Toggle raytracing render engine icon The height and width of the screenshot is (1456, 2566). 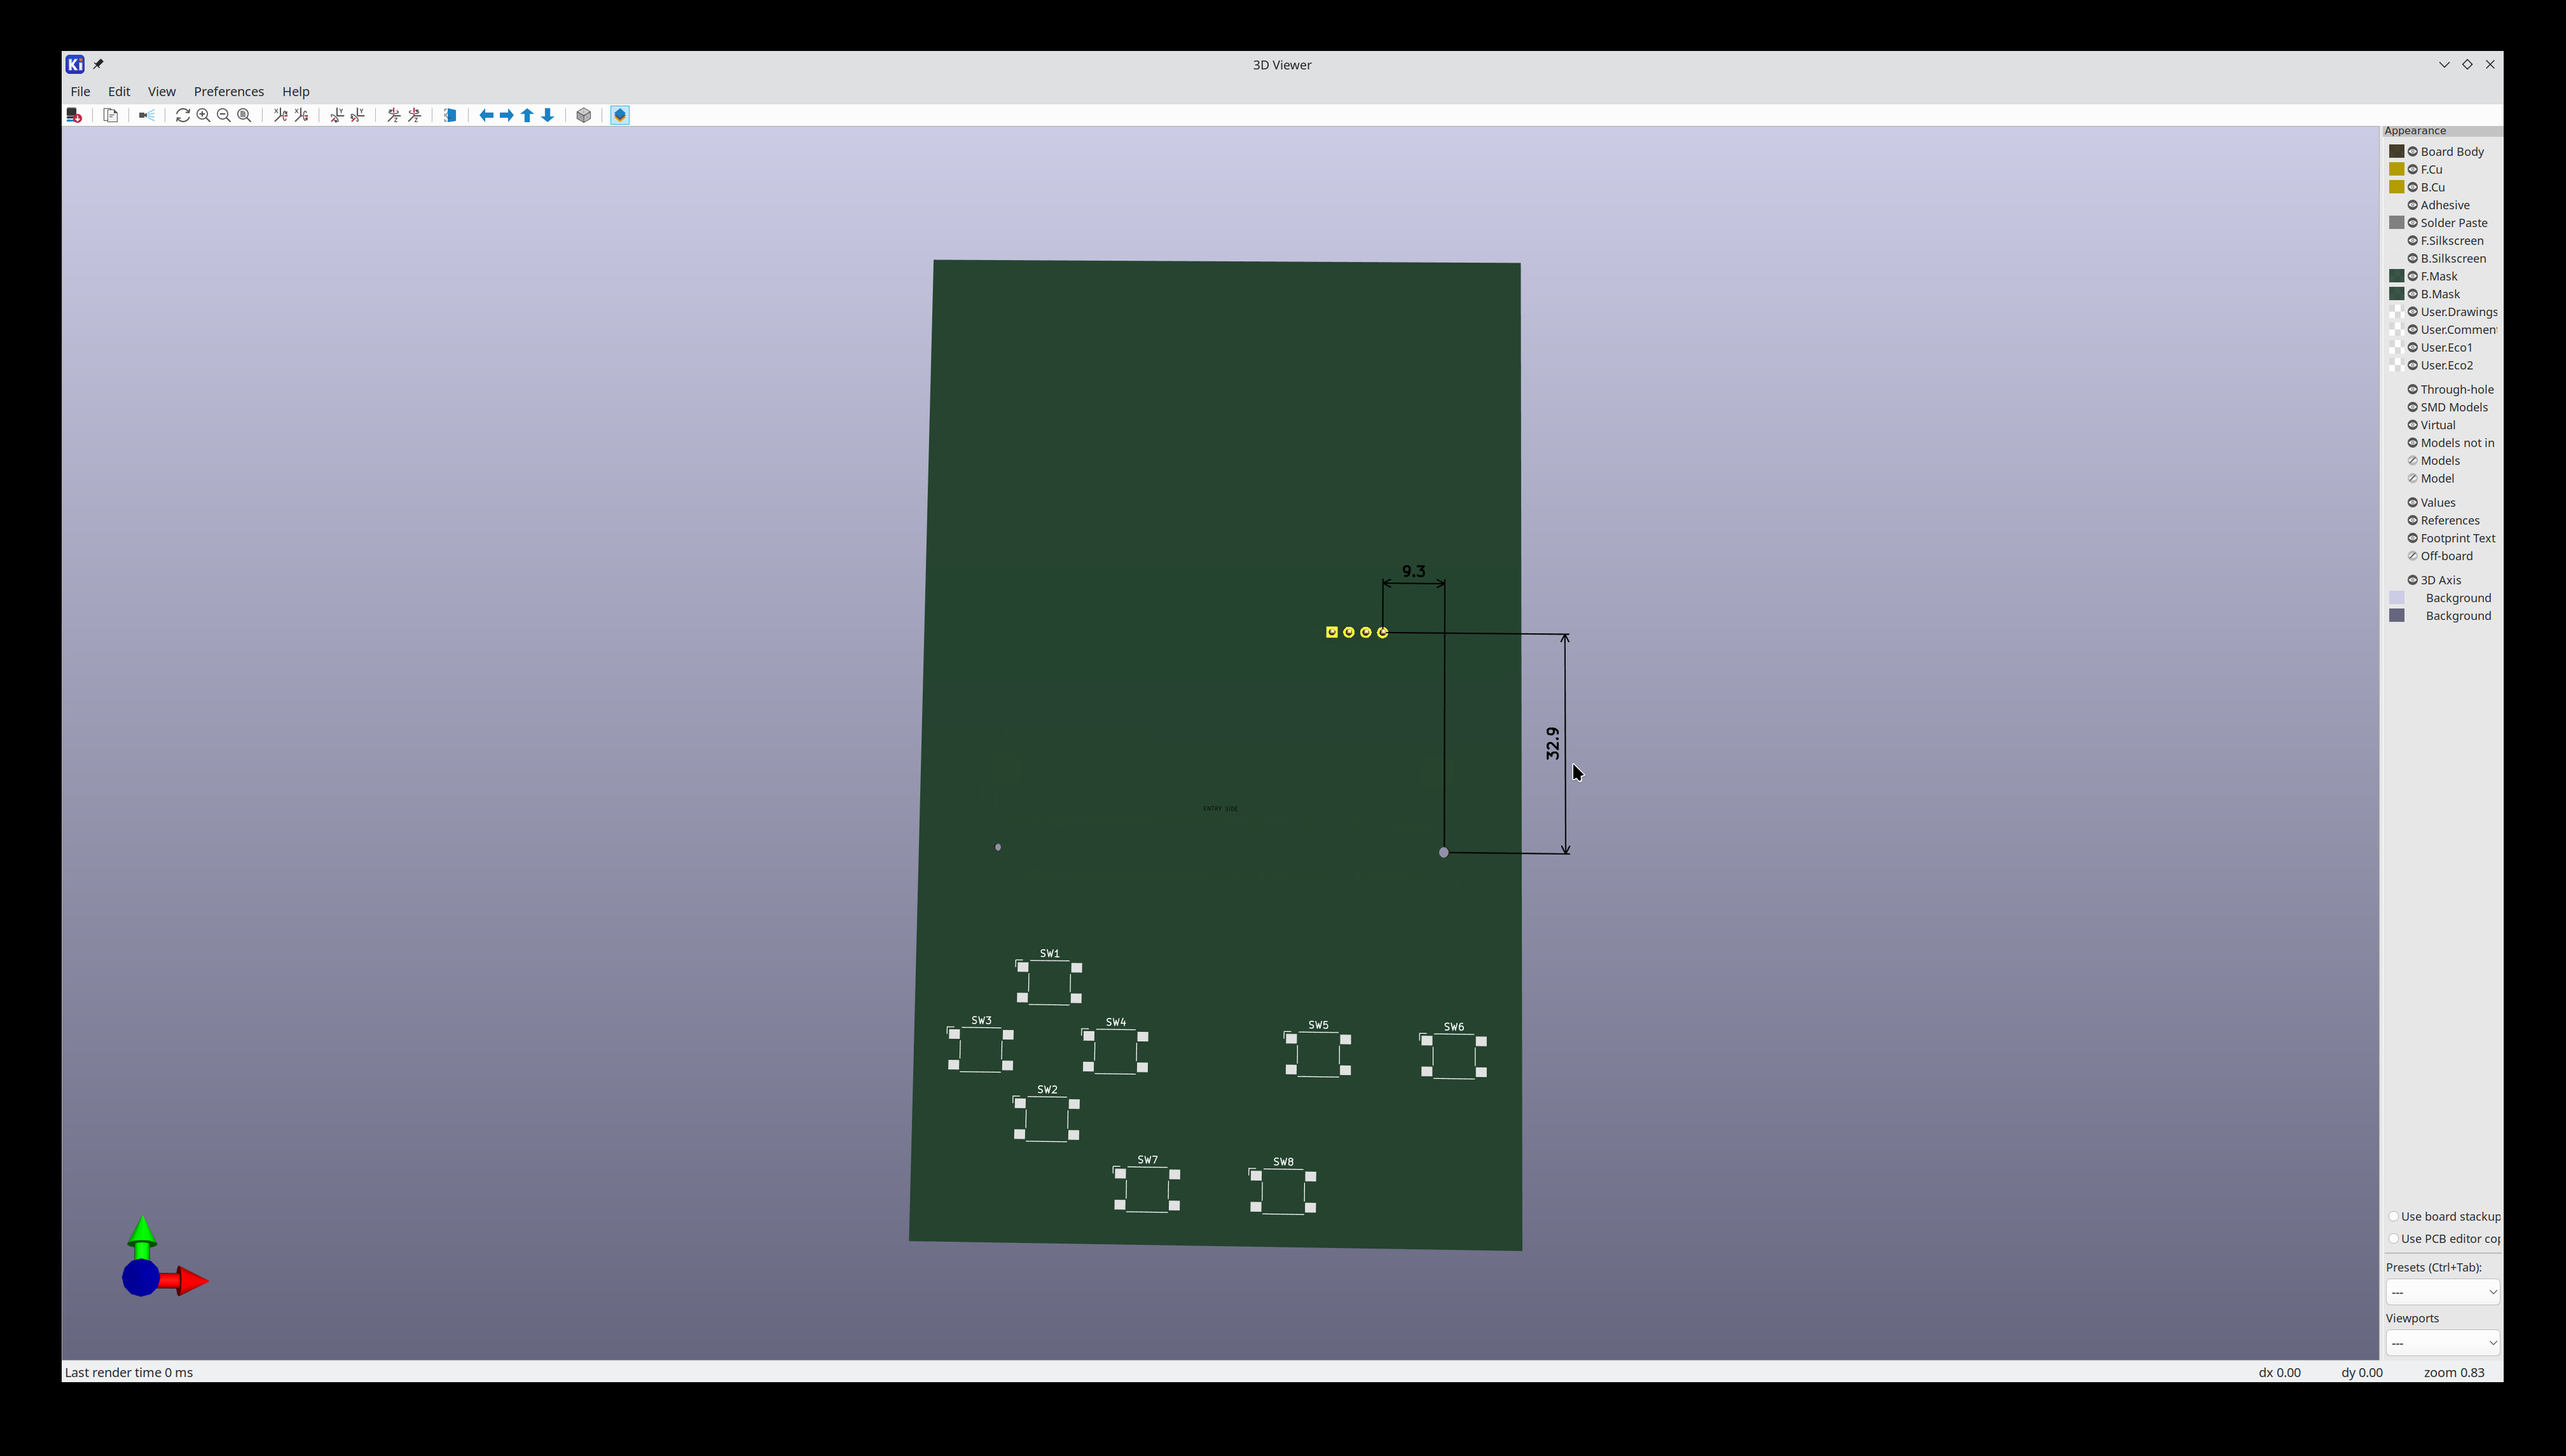[147, 115]
